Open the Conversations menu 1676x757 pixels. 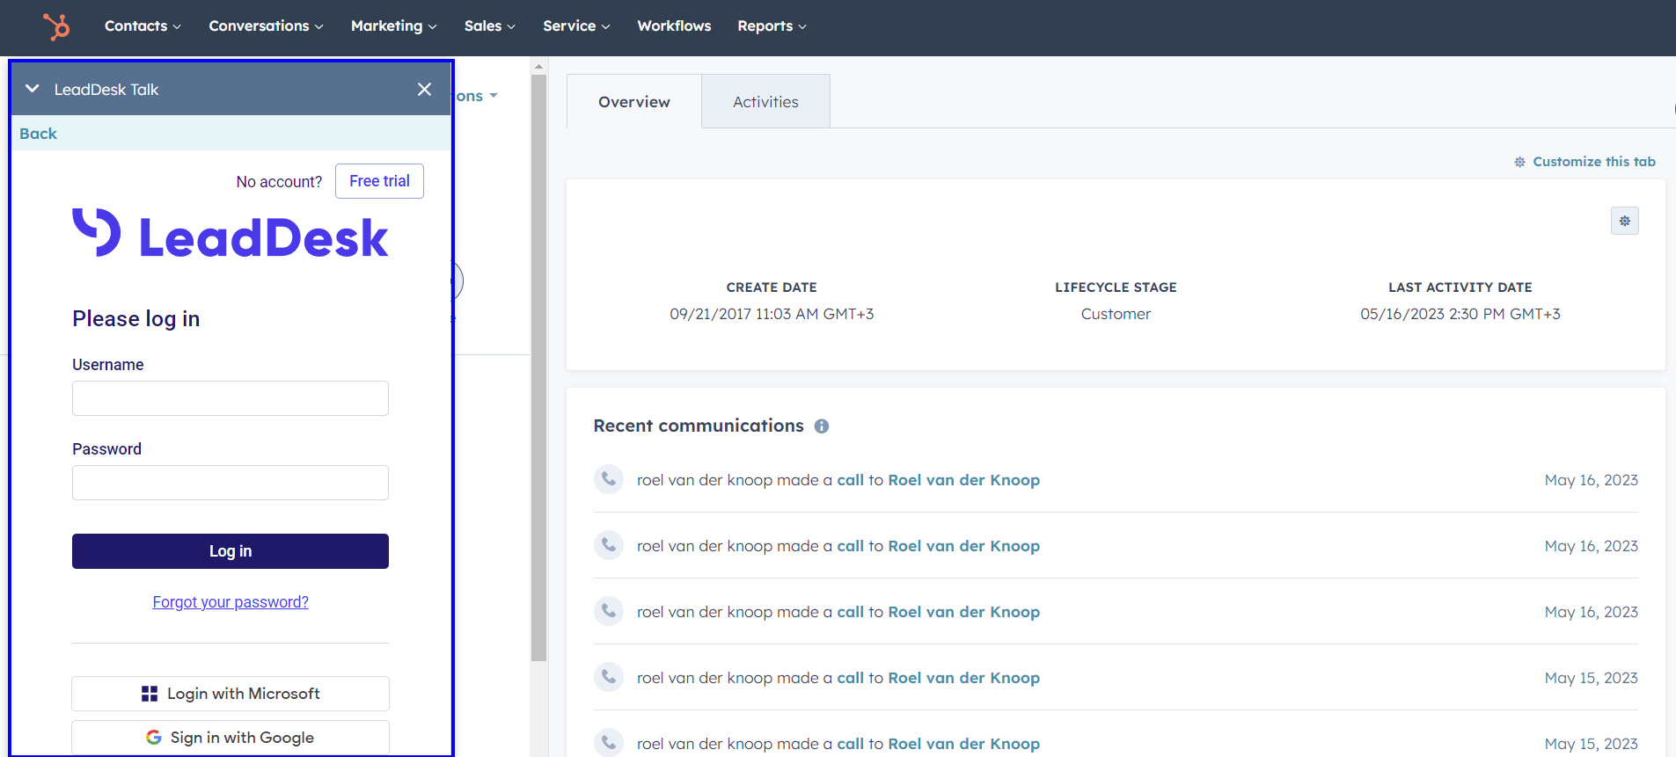click(x=266, y=26)
